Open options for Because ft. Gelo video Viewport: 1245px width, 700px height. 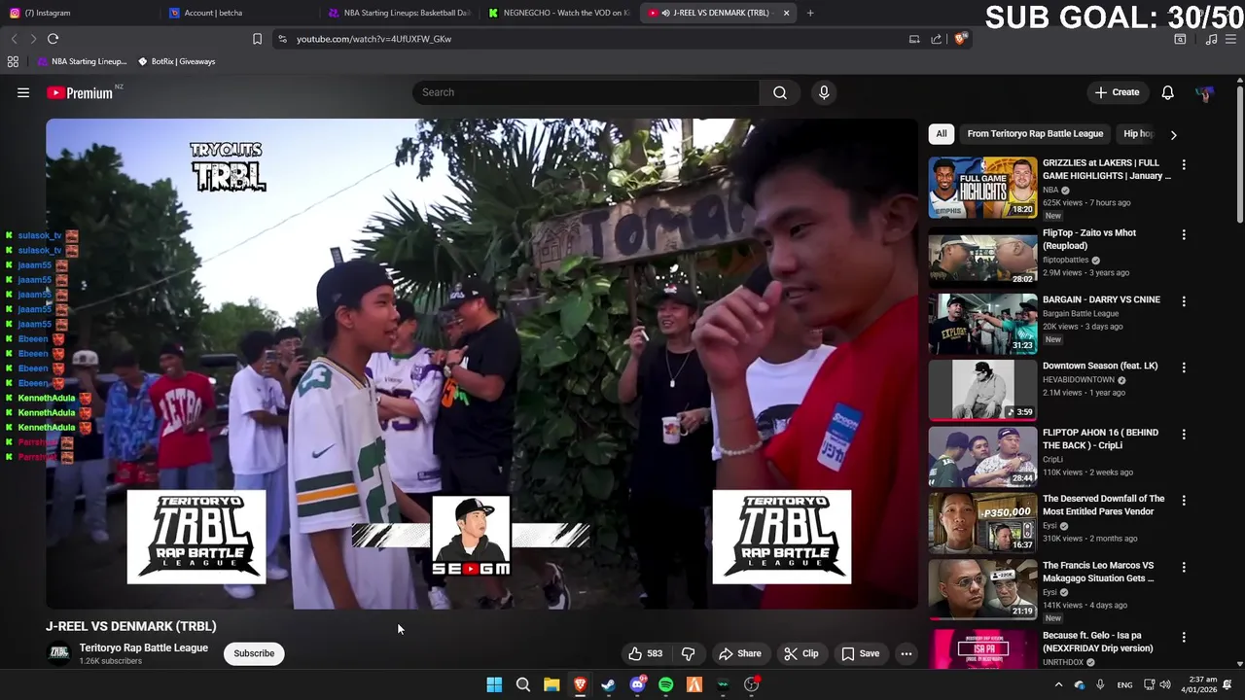coord(1184,637)
